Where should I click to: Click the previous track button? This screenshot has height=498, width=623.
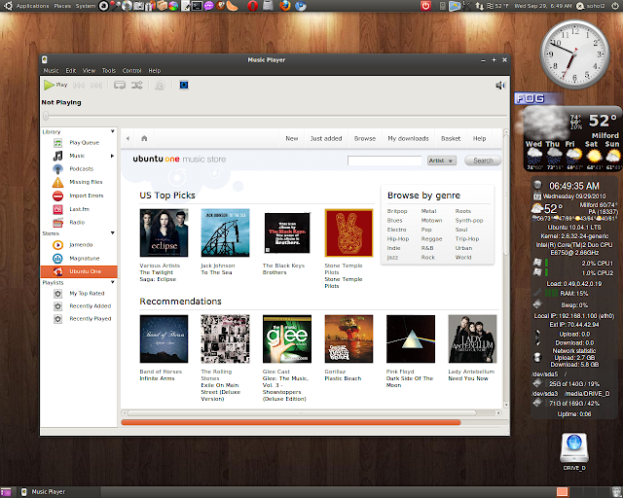coord(79,85)
